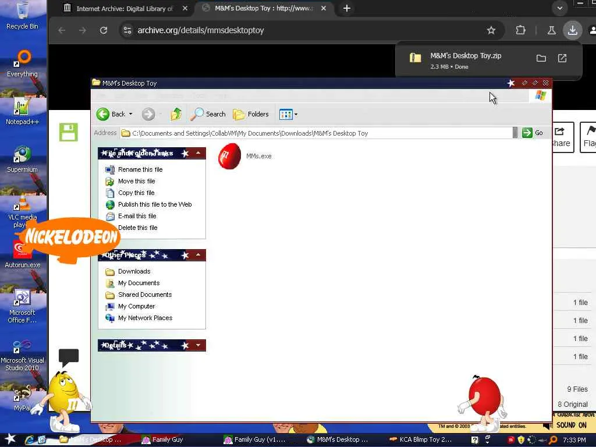Open My Network Places link
The height and width of the screenshot is (447, 596).
(x=145, y=318)
